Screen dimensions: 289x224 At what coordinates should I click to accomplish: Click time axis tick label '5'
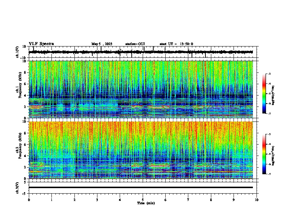(143, 200)
